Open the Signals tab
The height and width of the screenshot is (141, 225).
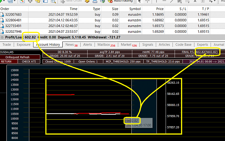(148, 45)
